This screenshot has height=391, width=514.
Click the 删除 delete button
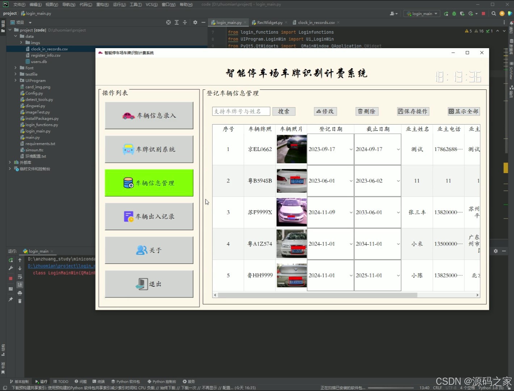(367, 112)
